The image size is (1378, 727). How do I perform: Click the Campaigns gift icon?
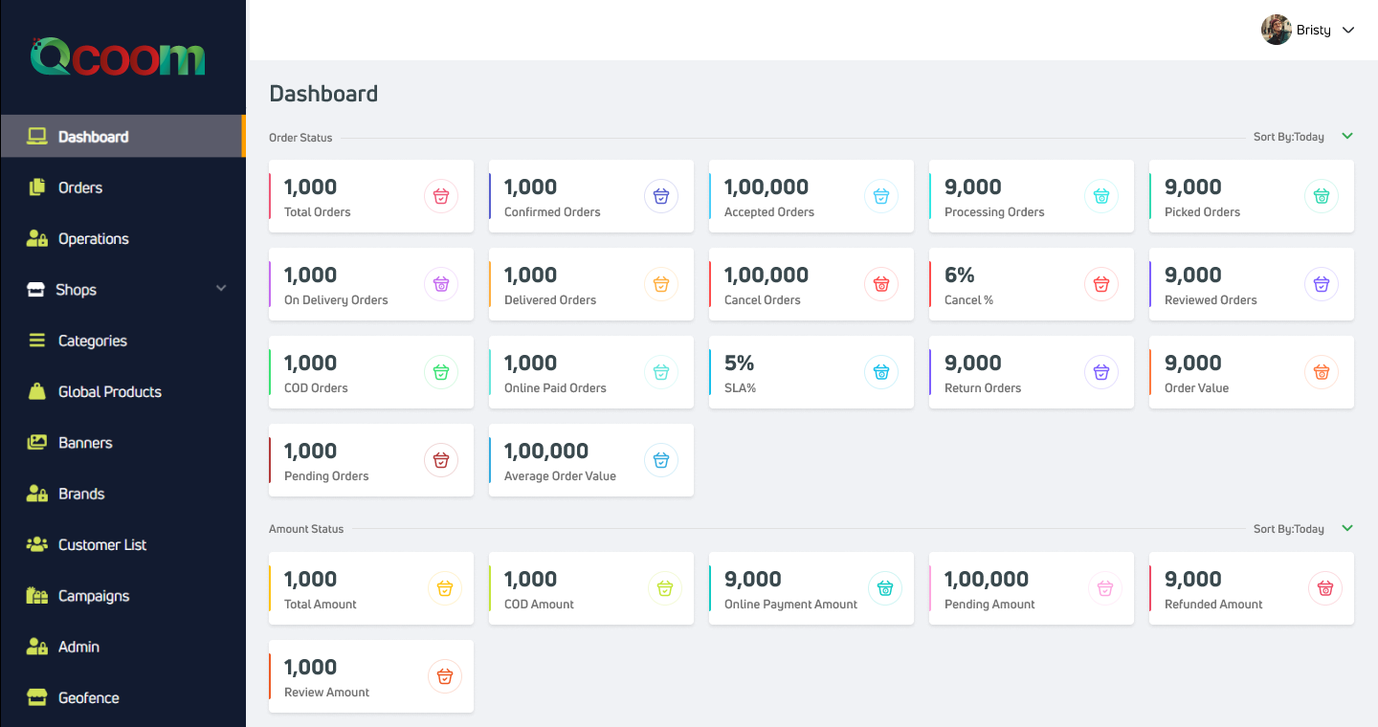coord(37,596)
